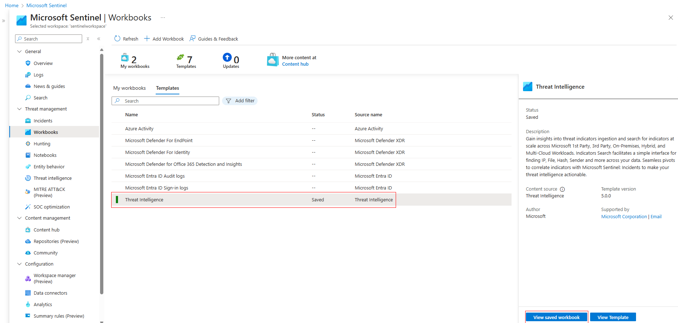Collapse the General section

pos(20,51)
